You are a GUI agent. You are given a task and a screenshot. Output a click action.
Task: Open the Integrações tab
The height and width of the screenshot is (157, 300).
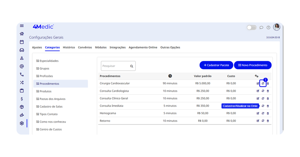click(117, 47)
